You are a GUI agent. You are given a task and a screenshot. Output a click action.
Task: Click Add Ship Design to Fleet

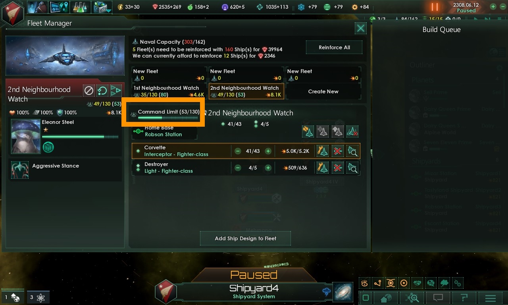click(245, 238)
